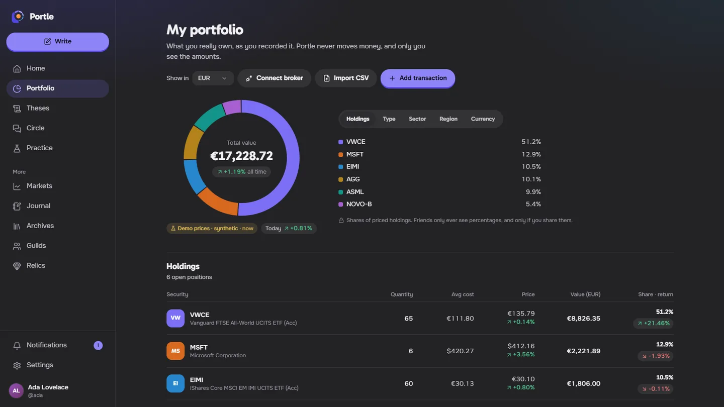
Task: Click the +21.46% return badge
Action: [654, 324]
